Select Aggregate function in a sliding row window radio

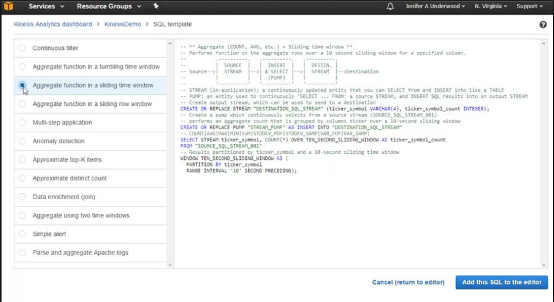click(23, 104)
